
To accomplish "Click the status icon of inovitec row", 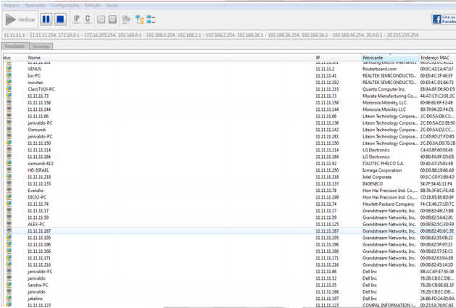I will [x=9, y=83].
